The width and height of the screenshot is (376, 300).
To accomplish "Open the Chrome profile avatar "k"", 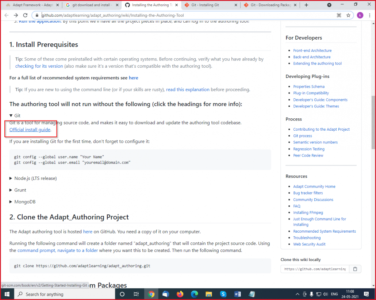I will pyautogui.click(x=360, y=15).
